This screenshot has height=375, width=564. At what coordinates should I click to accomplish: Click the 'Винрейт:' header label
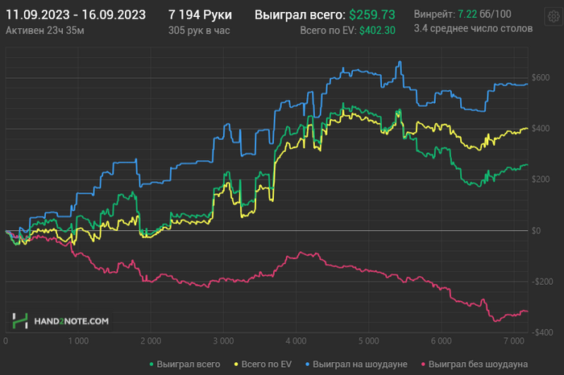434,14
